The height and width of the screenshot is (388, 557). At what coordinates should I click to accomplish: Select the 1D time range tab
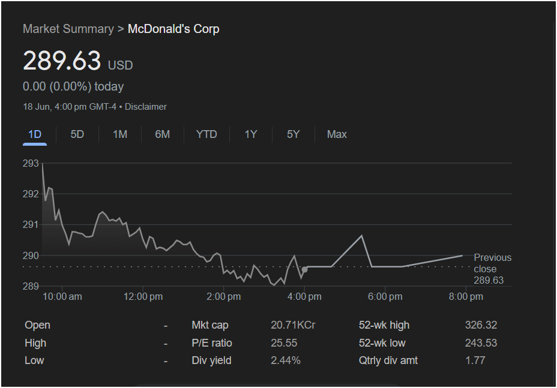[35, 134]
